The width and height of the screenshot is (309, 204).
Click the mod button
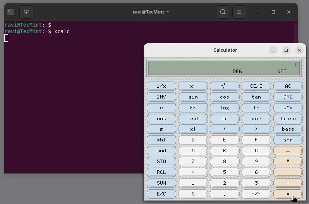(161, 151)
